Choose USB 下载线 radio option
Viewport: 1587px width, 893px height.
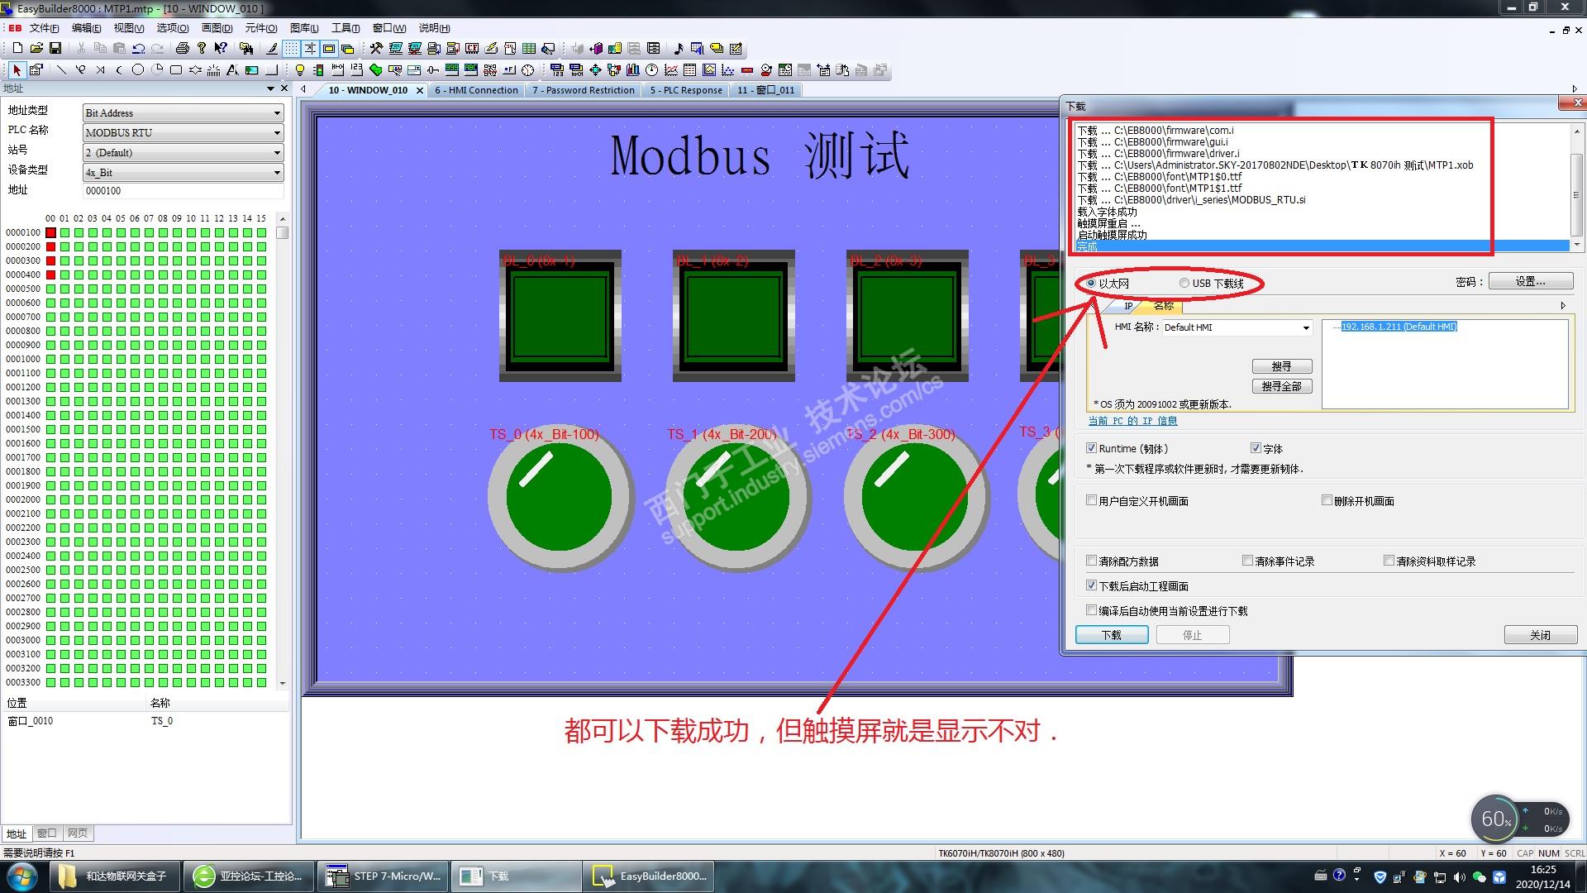click(x=1184, y=284)
